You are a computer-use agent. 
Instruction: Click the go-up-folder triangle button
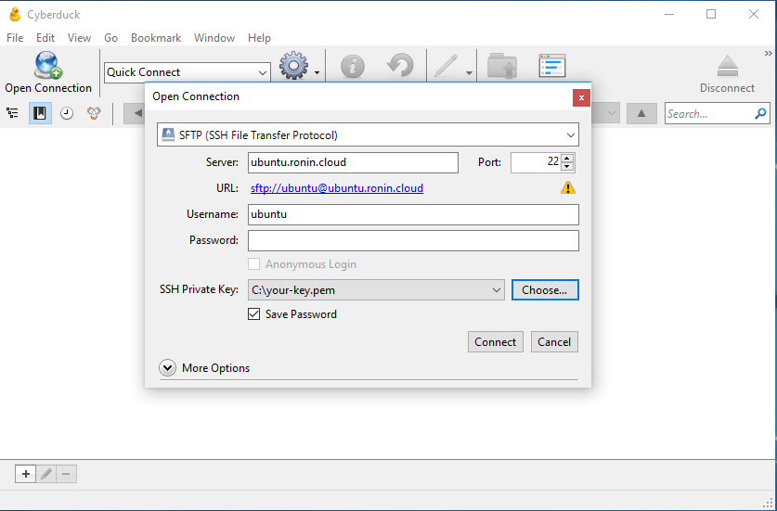641,113
